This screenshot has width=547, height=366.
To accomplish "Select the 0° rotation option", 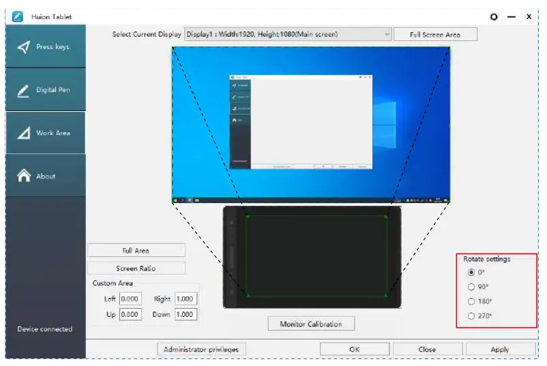I will (x=471, y=272).
